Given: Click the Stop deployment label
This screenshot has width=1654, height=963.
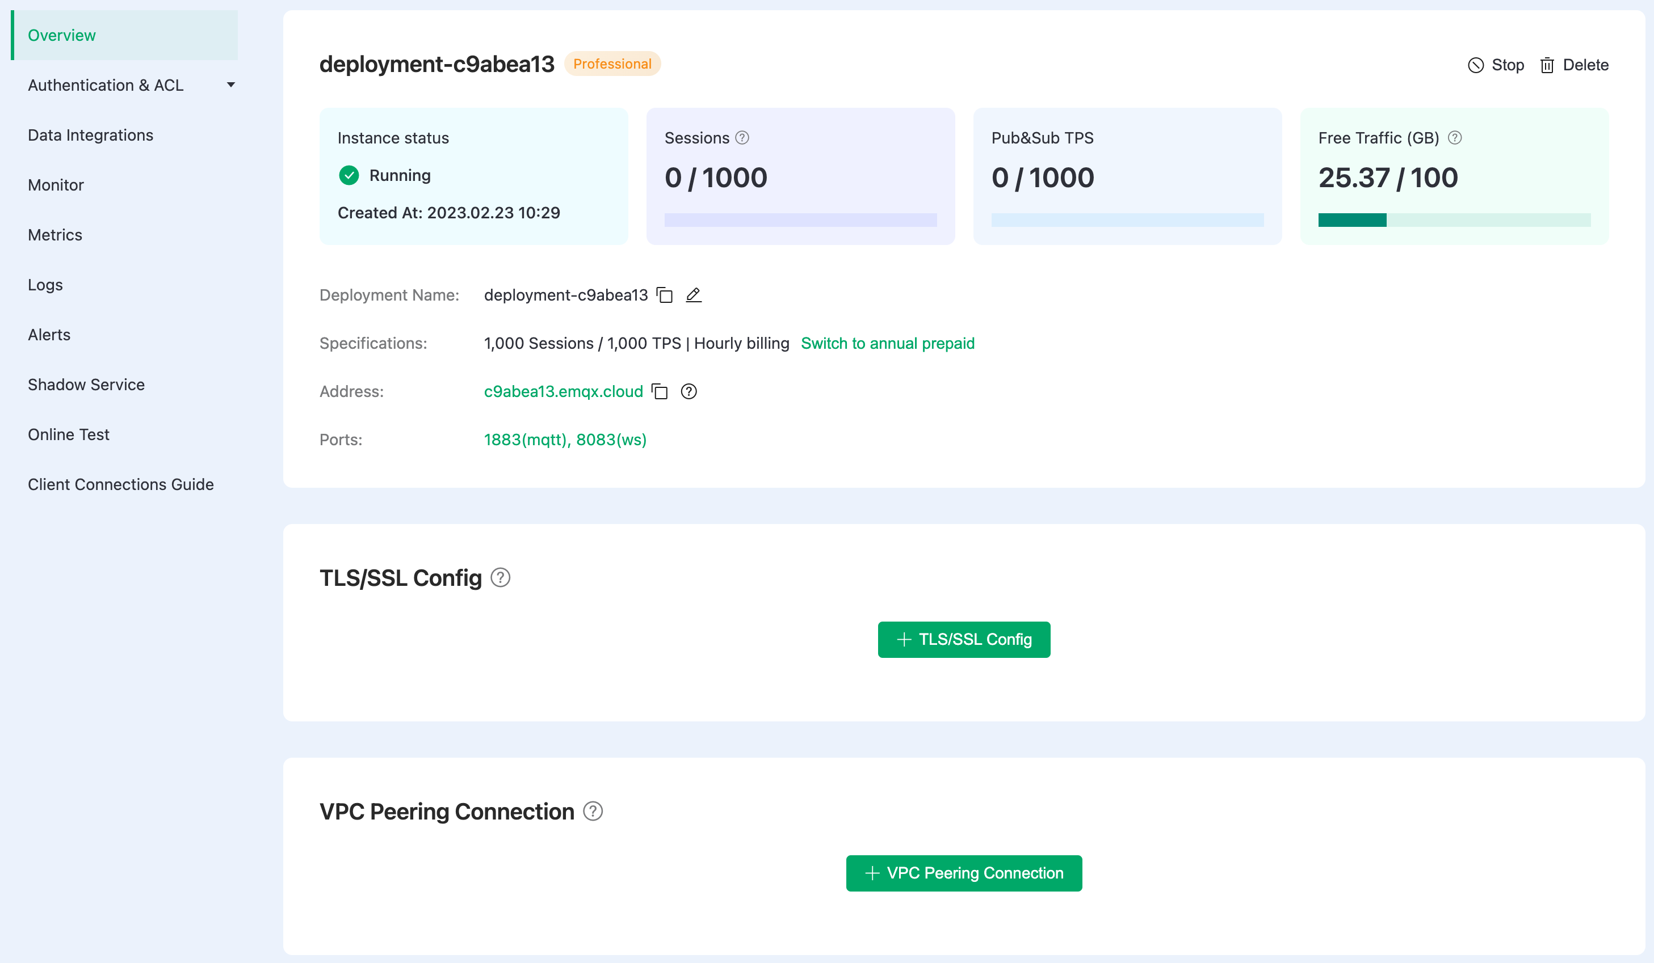Looking at the screenshot, I should (1508, 65).
